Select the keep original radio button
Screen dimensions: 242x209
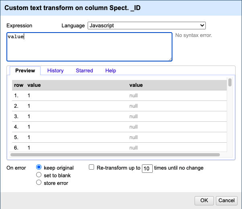(x=39, y=167)
